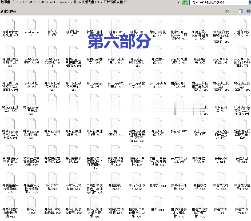Select the 梅花锁开锁工具开锁.avi file icon
The width and height of the screenshot is (251, 221).
31,99
